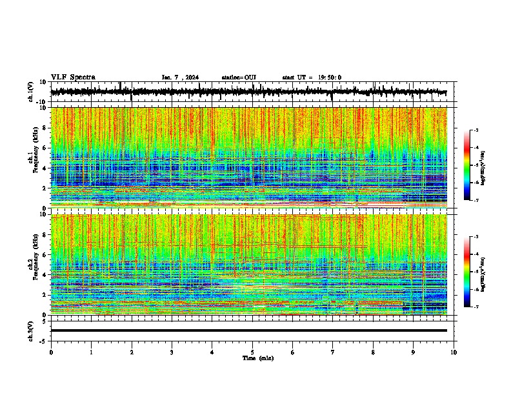Click the ch.1 voltage waveform trace
Viewport: 511px width, 395px height.
(249, 92)
